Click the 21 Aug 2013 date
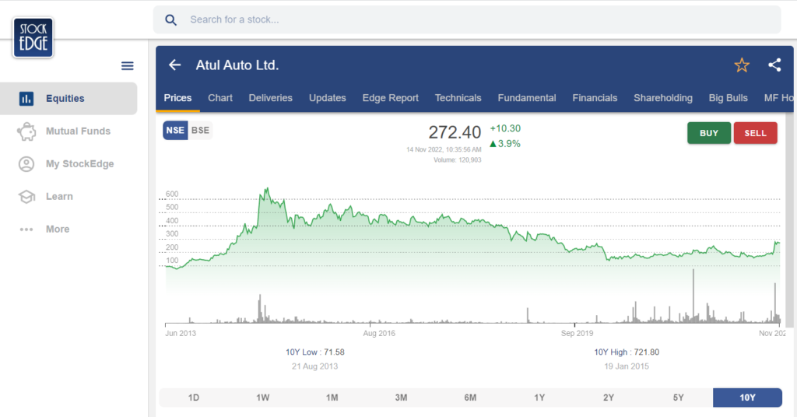797x417 pixels. pos(314,366)
